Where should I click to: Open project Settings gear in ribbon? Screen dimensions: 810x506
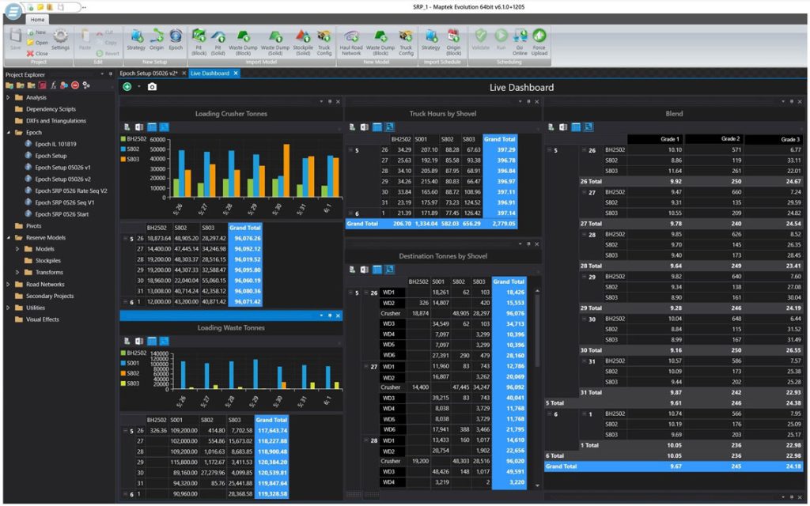[x=60, y=40]
